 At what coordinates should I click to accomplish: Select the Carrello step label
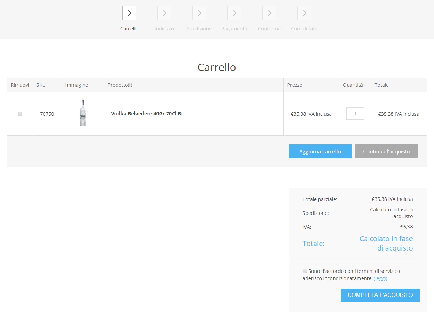[x=129, y=29]
